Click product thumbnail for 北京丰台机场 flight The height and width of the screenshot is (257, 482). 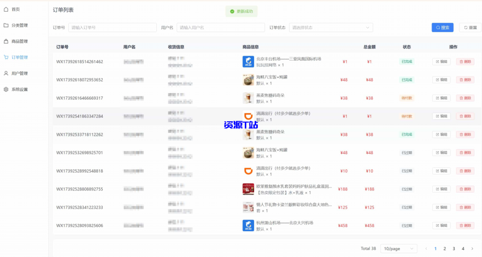pyautogui.click(x=248, y=62)
